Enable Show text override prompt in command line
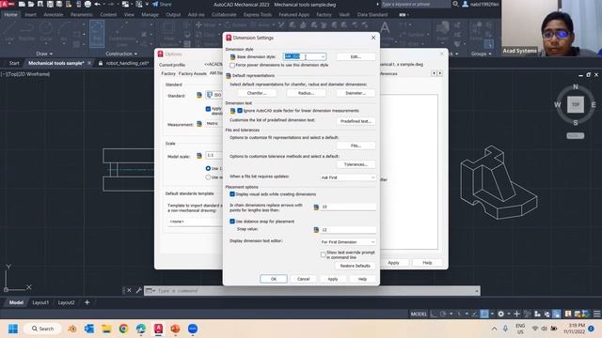The width and height of the screenshot is (602, 338). [x=324, y=254]
